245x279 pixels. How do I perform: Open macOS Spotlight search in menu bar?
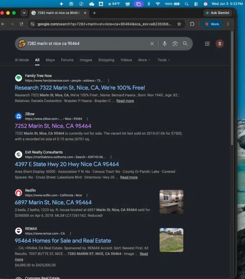pos(186,4)
